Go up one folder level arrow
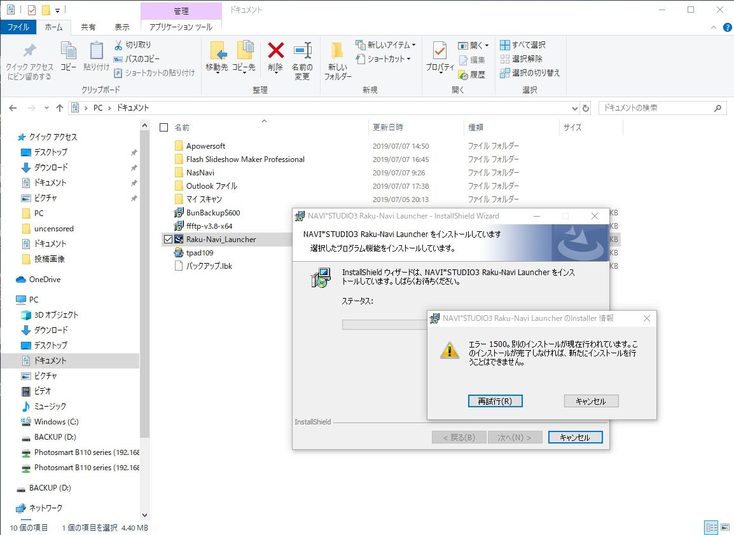Image resolution: width=734 pixels, height=535 pixels. tap(59, 108)
